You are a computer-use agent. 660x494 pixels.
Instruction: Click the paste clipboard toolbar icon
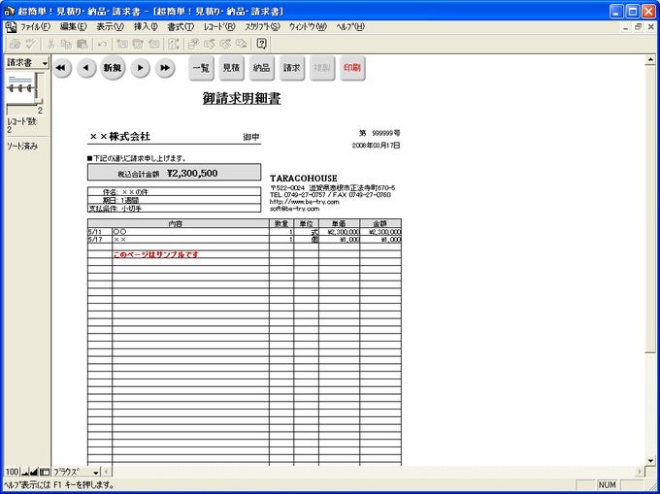82,44
